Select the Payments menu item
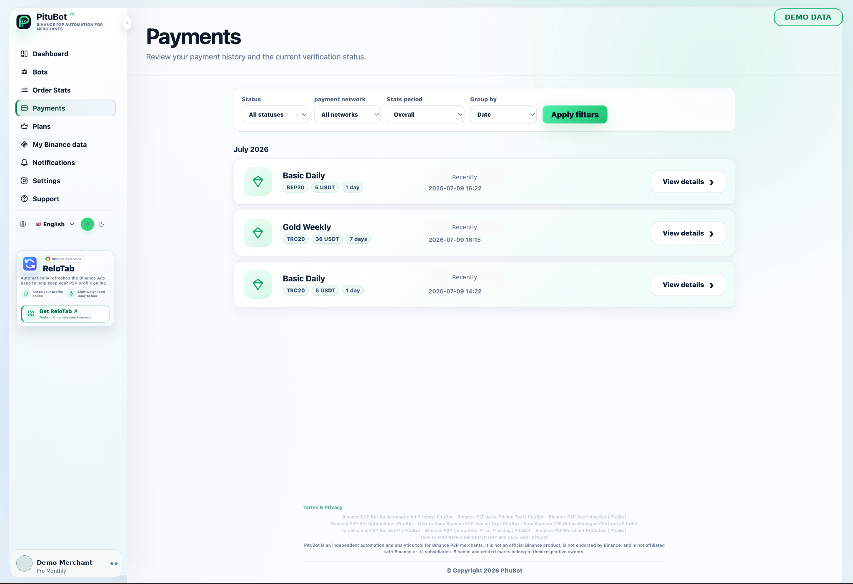Screen dimensions: 853x584 (65, 108)
